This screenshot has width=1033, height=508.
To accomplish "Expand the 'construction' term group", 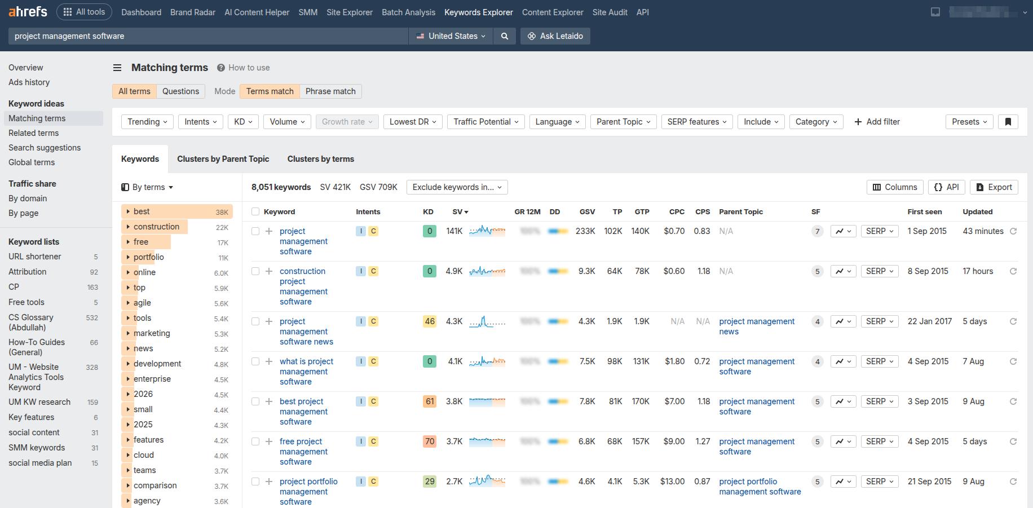I will point(129,227).
